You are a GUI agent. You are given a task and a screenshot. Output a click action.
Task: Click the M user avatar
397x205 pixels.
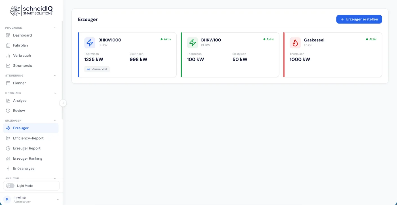click(x=7, y=199)
